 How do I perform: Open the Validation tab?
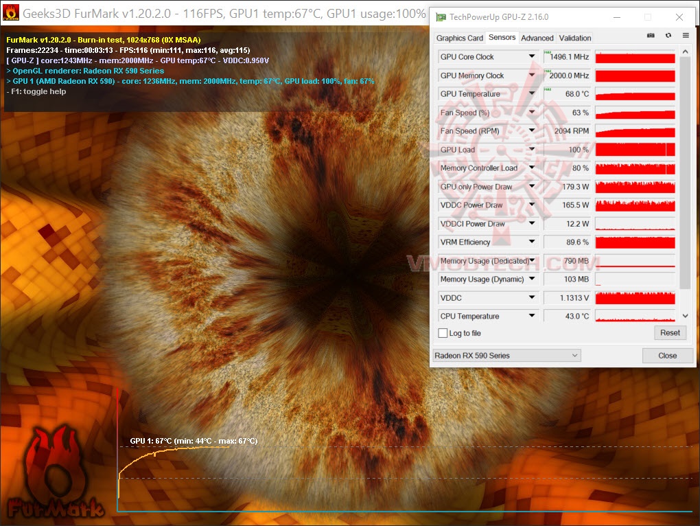tap(575, 38)
